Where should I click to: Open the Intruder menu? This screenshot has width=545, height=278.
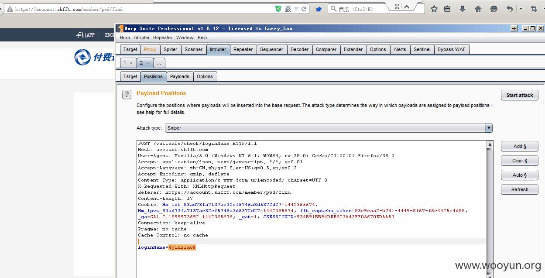141,38
